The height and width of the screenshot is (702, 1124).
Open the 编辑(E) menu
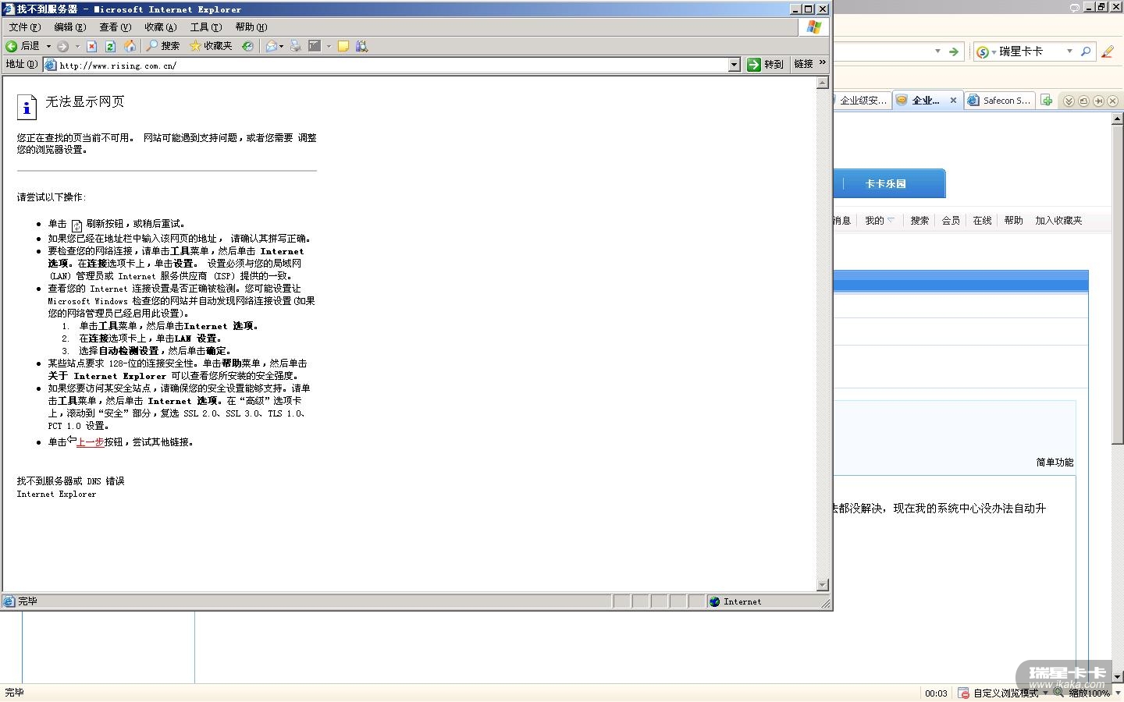pyautogui.click(x=70, y=27)
